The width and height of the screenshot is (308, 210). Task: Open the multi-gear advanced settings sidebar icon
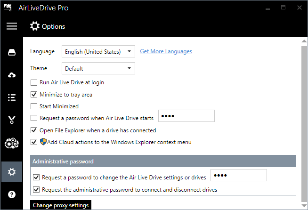pos(12,144)
